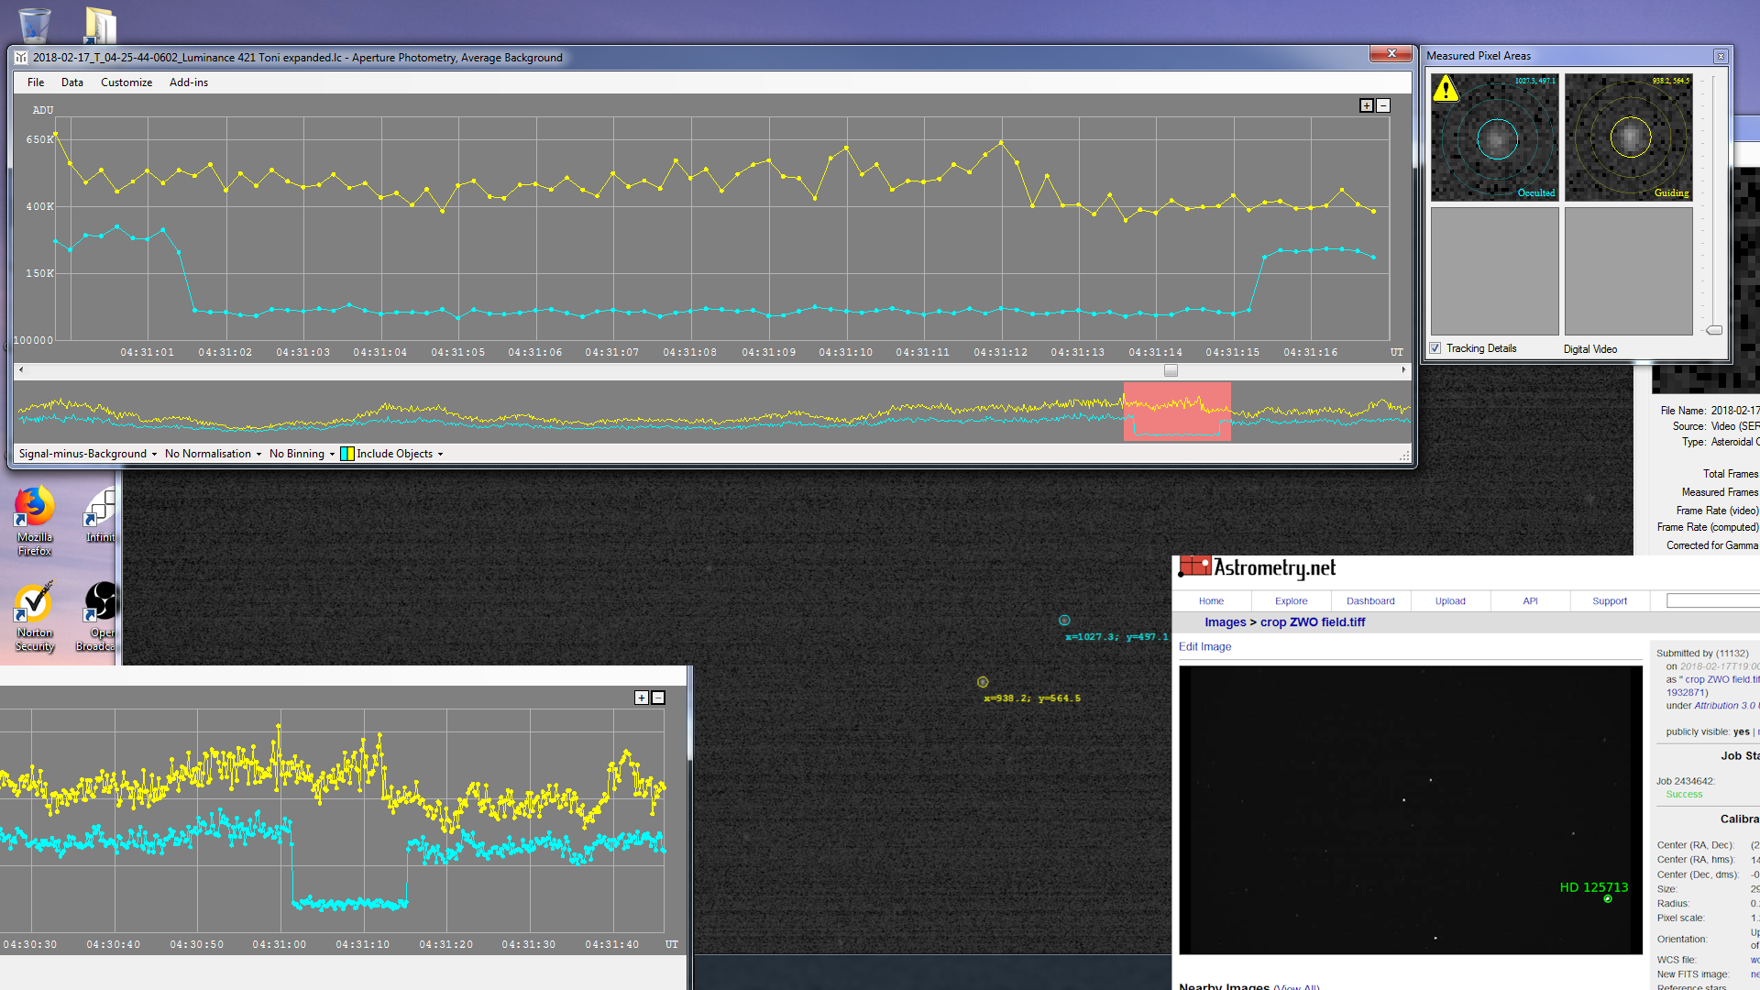Click the annotated HD 125713 star image

(x=1410, y=810)
